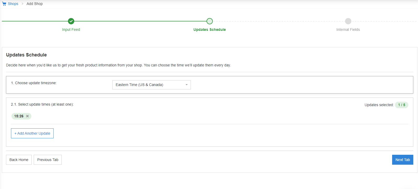Click the grey Internal Fields step circle

348,21
